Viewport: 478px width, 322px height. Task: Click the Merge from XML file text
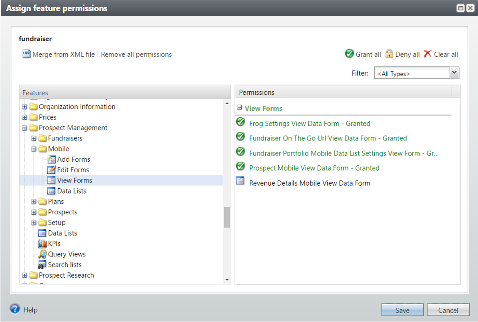[x=63, y=54]
